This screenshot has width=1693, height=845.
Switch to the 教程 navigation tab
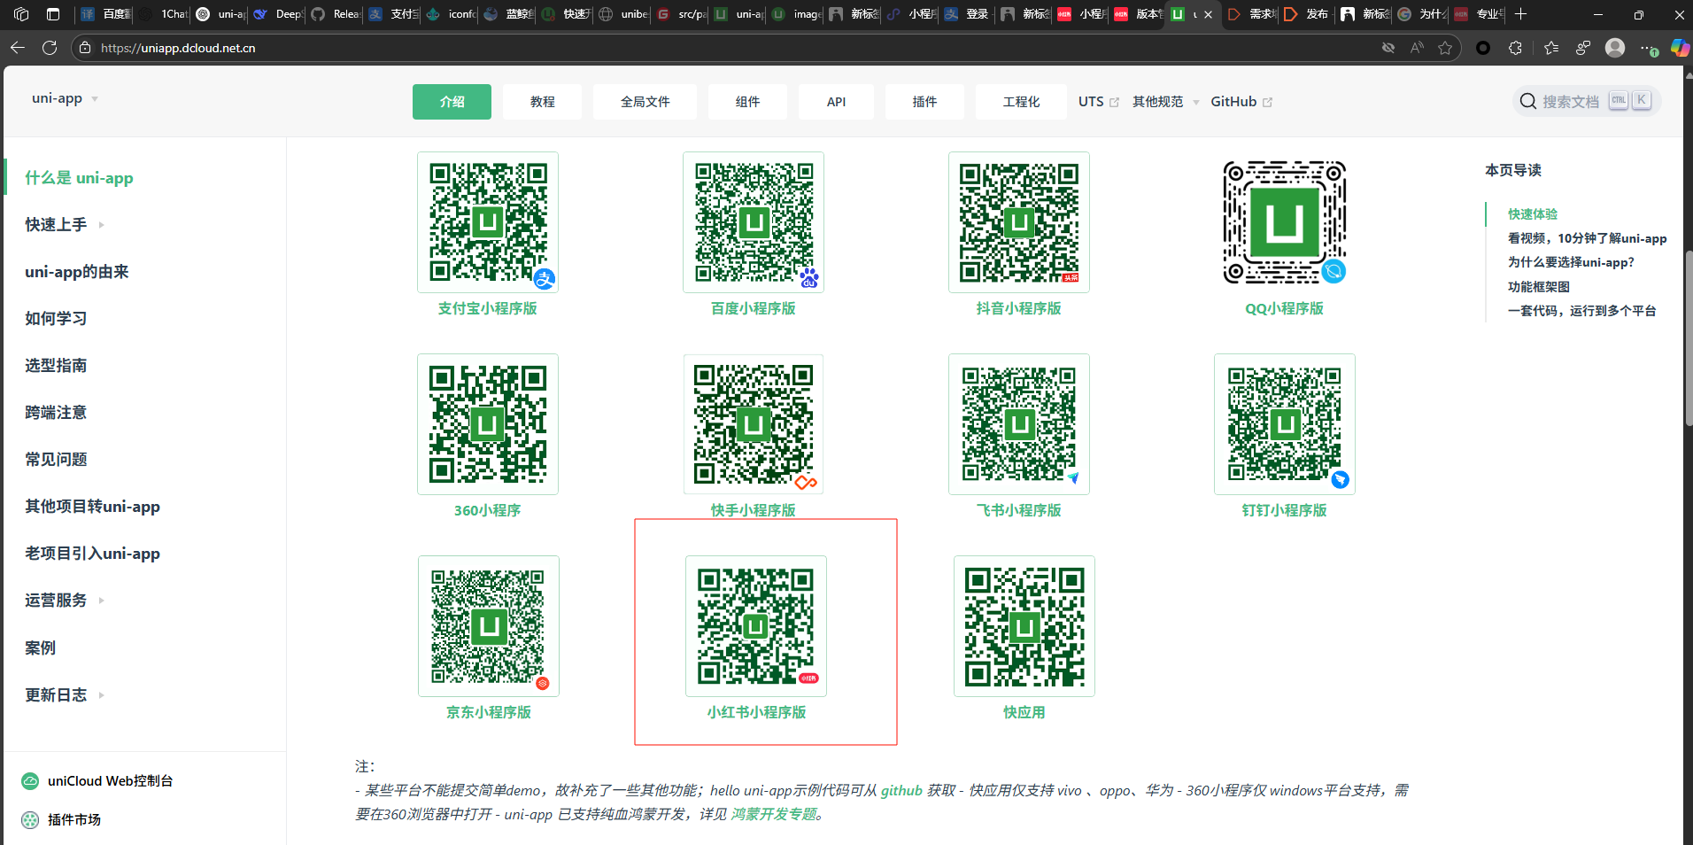coord(542,102)
